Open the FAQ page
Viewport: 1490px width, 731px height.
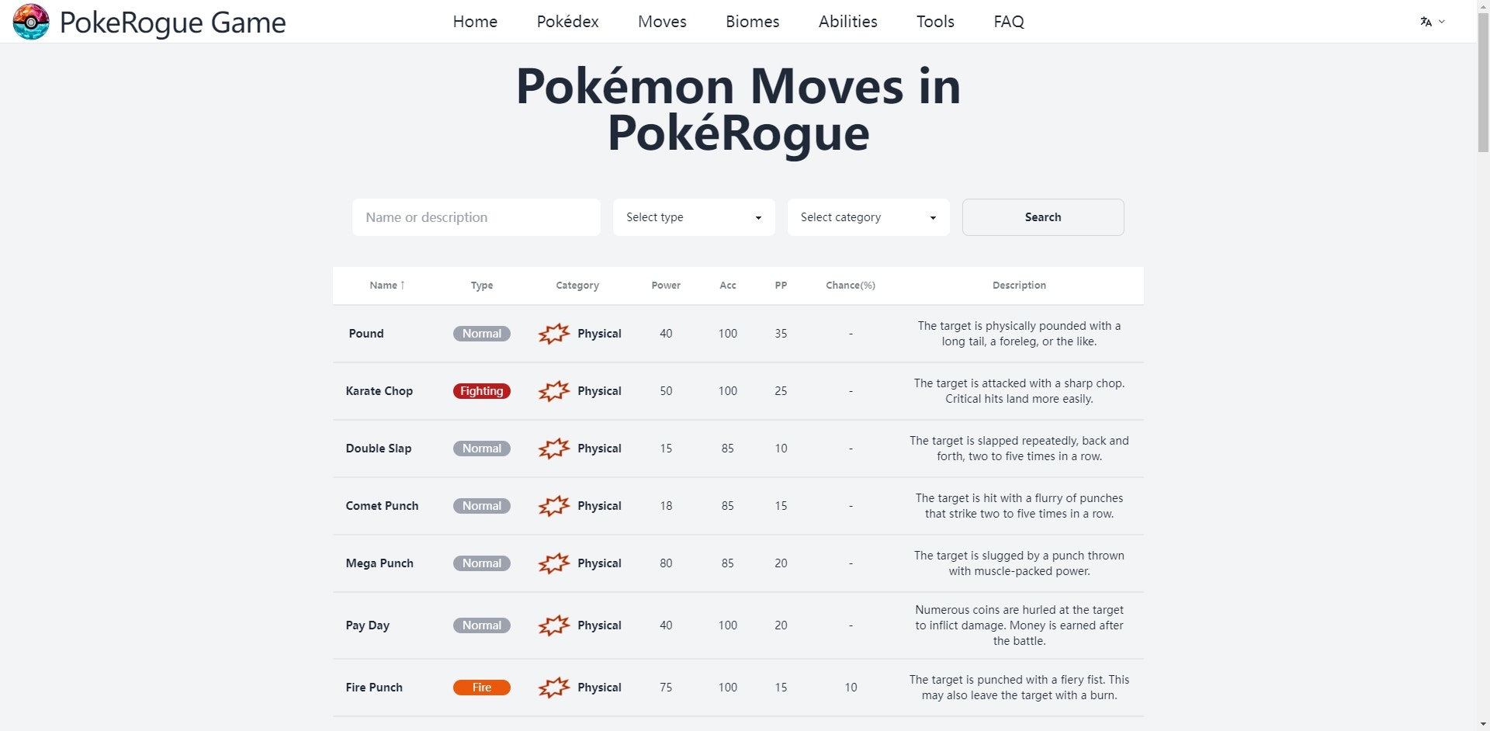[1009, 22]
